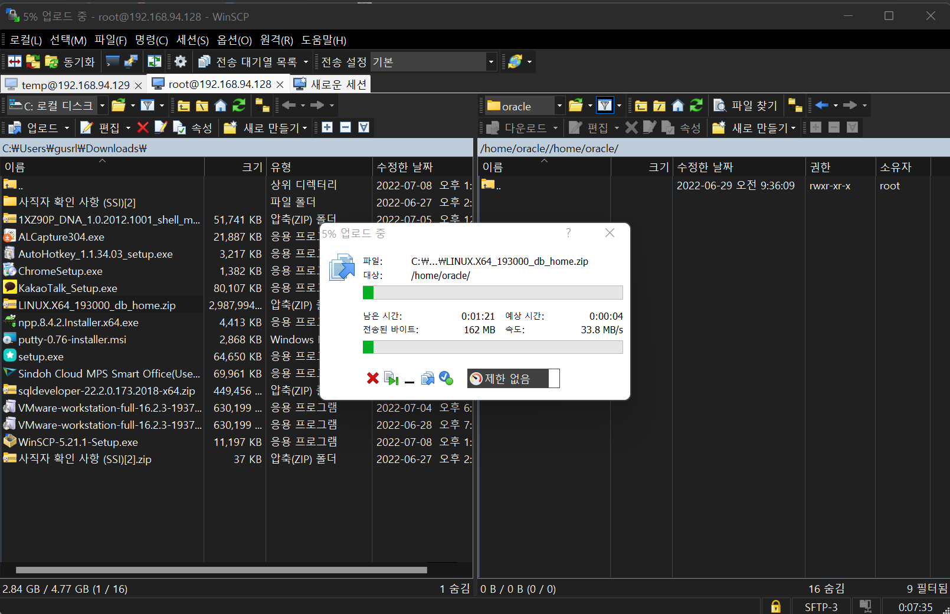
Task: Go to local parent directory icon
Action: pos(184,106)
